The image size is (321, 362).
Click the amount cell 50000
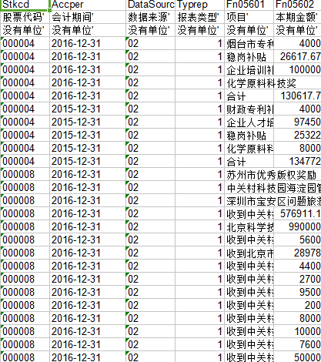tap(297, 357)
